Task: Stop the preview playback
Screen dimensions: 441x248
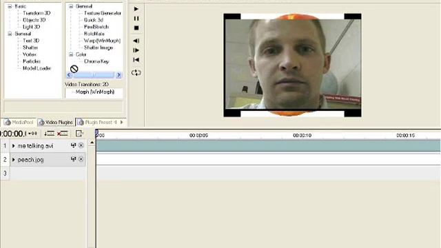Action: (x=136, y=28)
